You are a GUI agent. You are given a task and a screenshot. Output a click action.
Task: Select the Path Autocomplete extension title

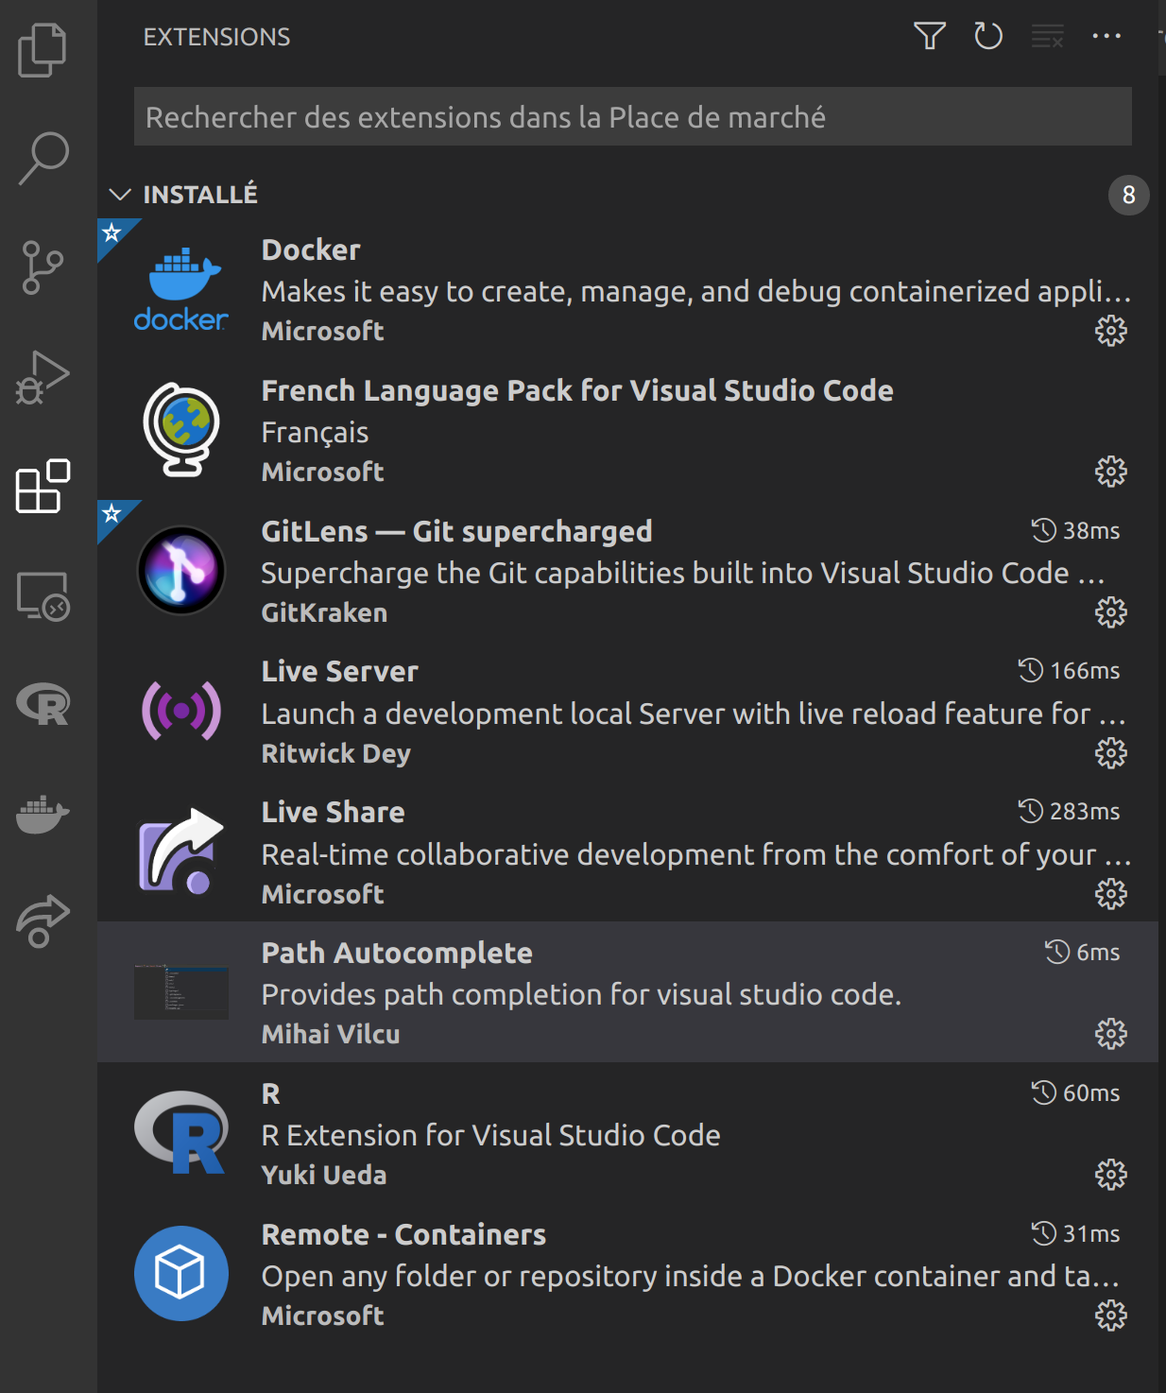coord(397,953)
